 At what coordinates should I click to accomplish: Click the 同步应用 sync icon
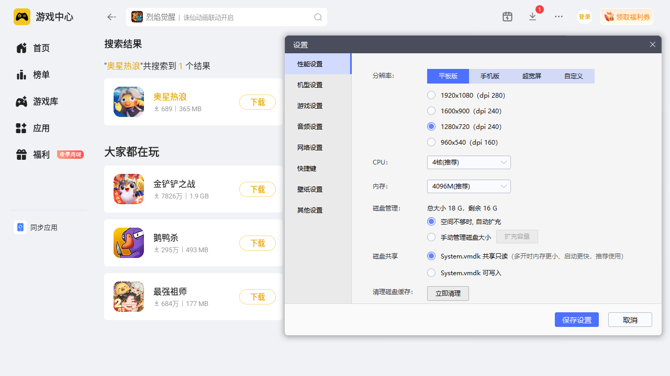20,227
